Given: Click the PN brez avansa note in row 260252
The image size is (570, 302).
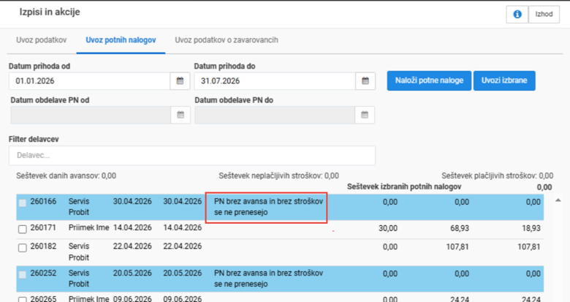Looking at the screenshot, I should click(x=268, y=279).
